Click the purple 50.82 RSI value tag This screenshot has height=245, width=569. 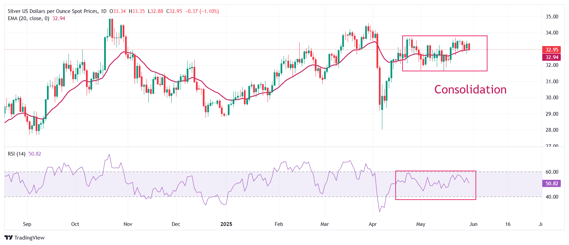point(552,184)
